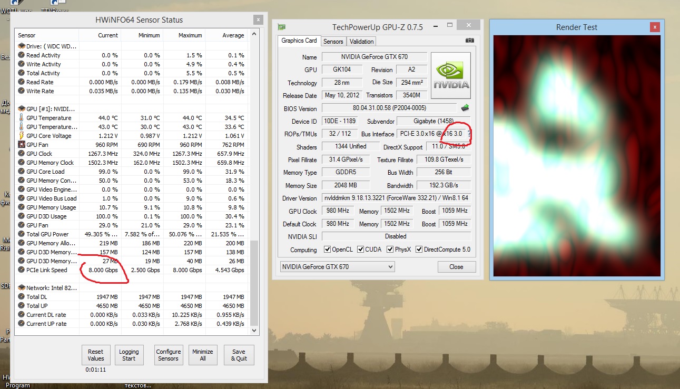
Task: Start logging with the Logging Start button
Action: (x=129, y=355)
